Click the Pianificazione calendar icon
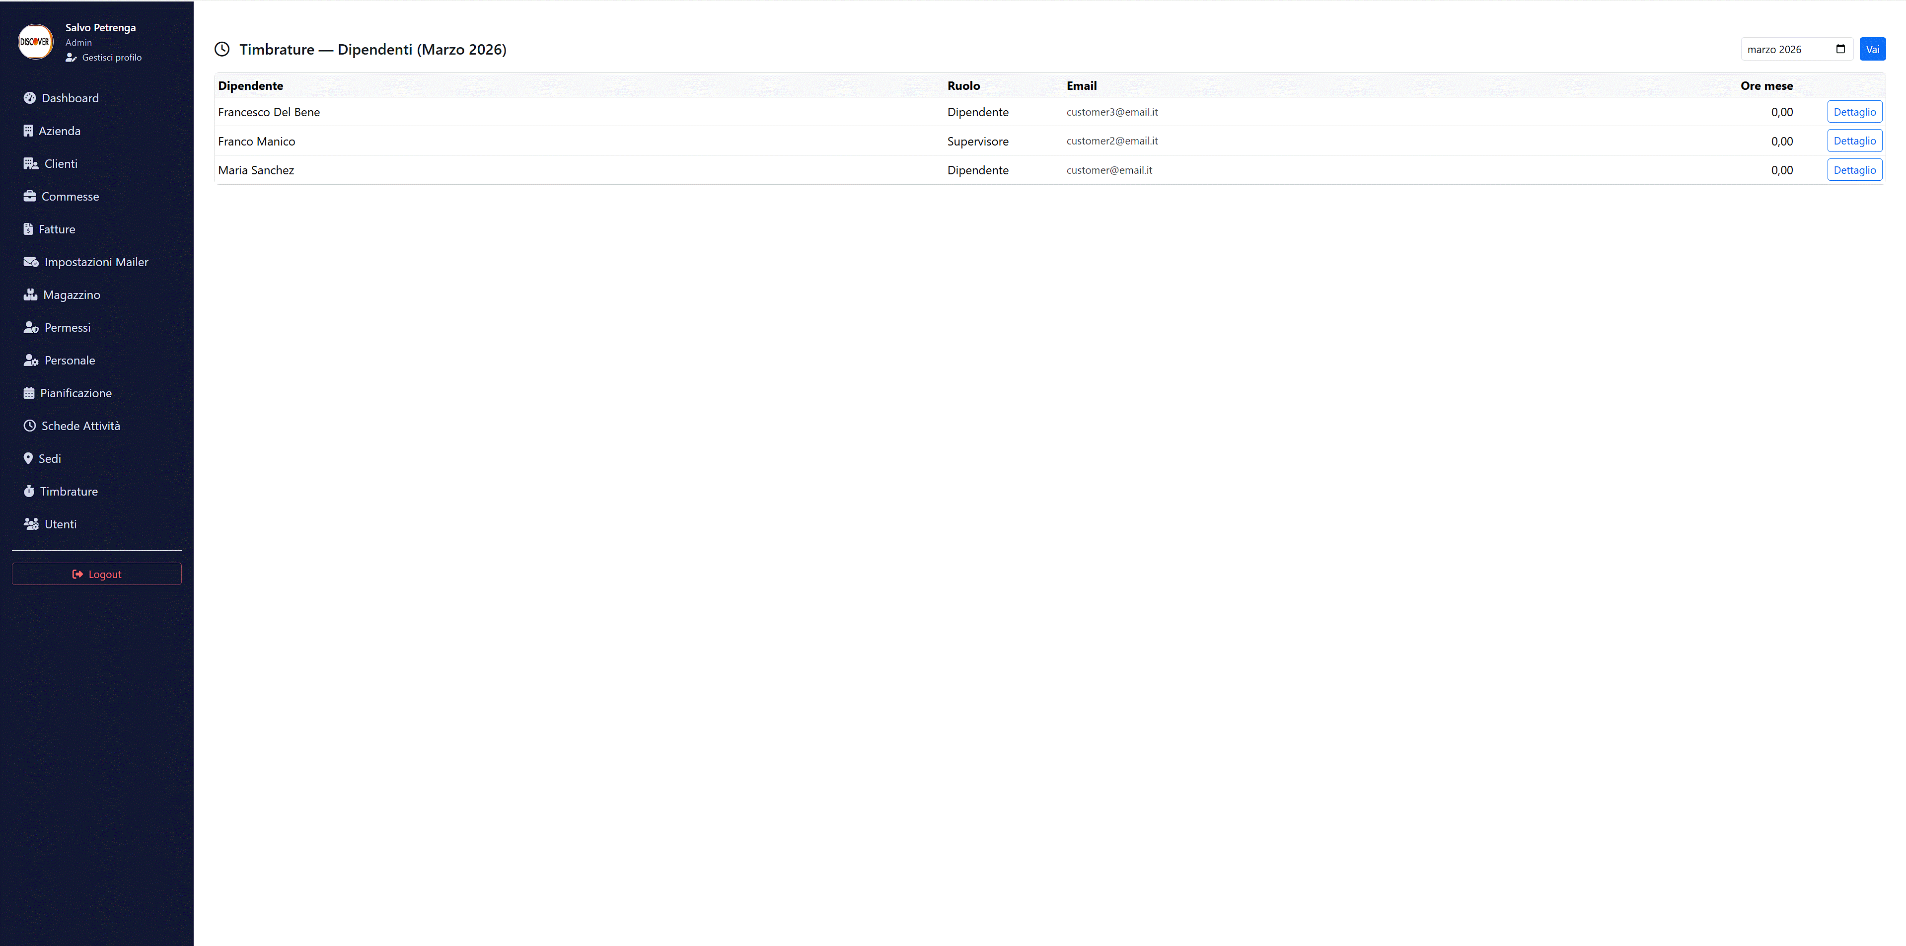 pyautogui.click(x=29, y=393)
